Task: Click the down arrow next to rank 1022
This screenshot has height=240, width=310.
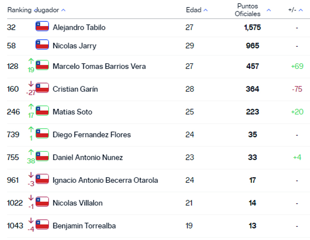Action: point(31,198)
